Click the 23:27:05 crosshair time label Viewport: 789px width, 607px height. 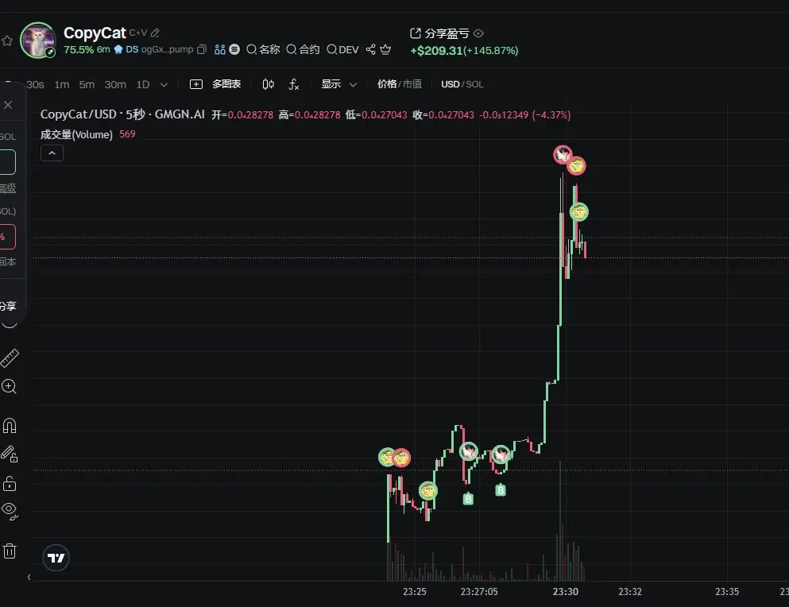(x=479, y=592)
